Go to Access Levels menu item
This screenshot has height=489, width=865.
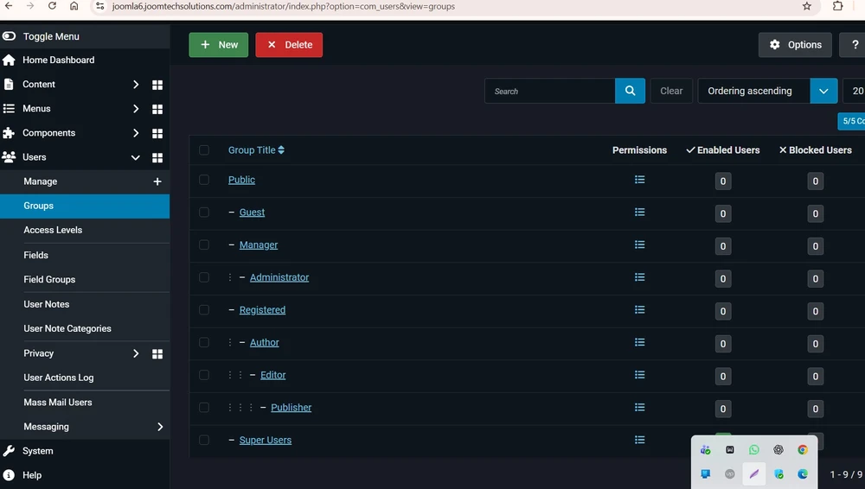coord(53,230)
